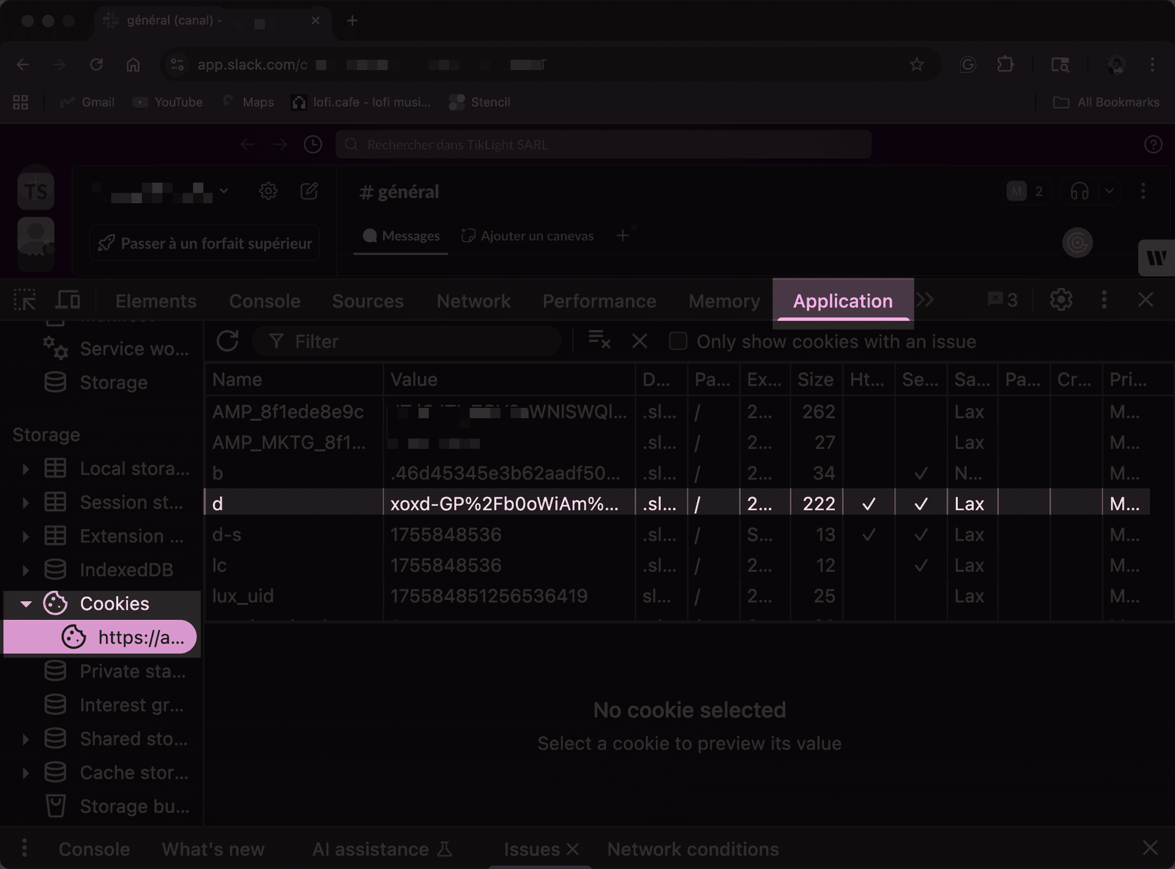Click Ajouter un canevas
This screenshot has height=869, width=1175.
click(x=528, y=235)
